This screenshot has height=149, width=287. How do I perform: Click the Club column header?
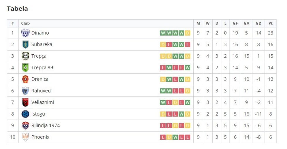point(25,23)
